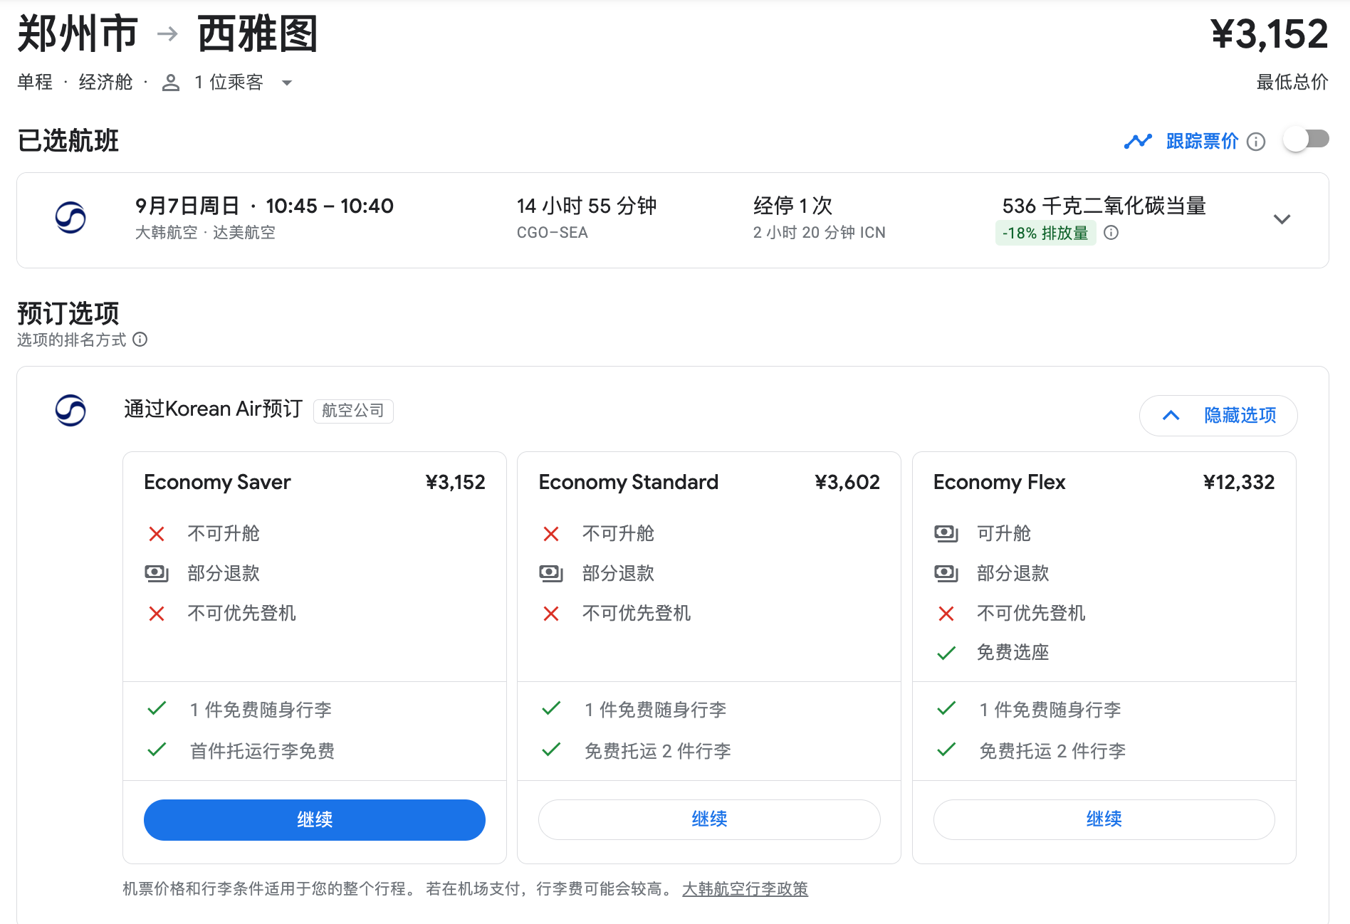Enable the 跟踪票价 price tracking switch

tap(1306, 140)
